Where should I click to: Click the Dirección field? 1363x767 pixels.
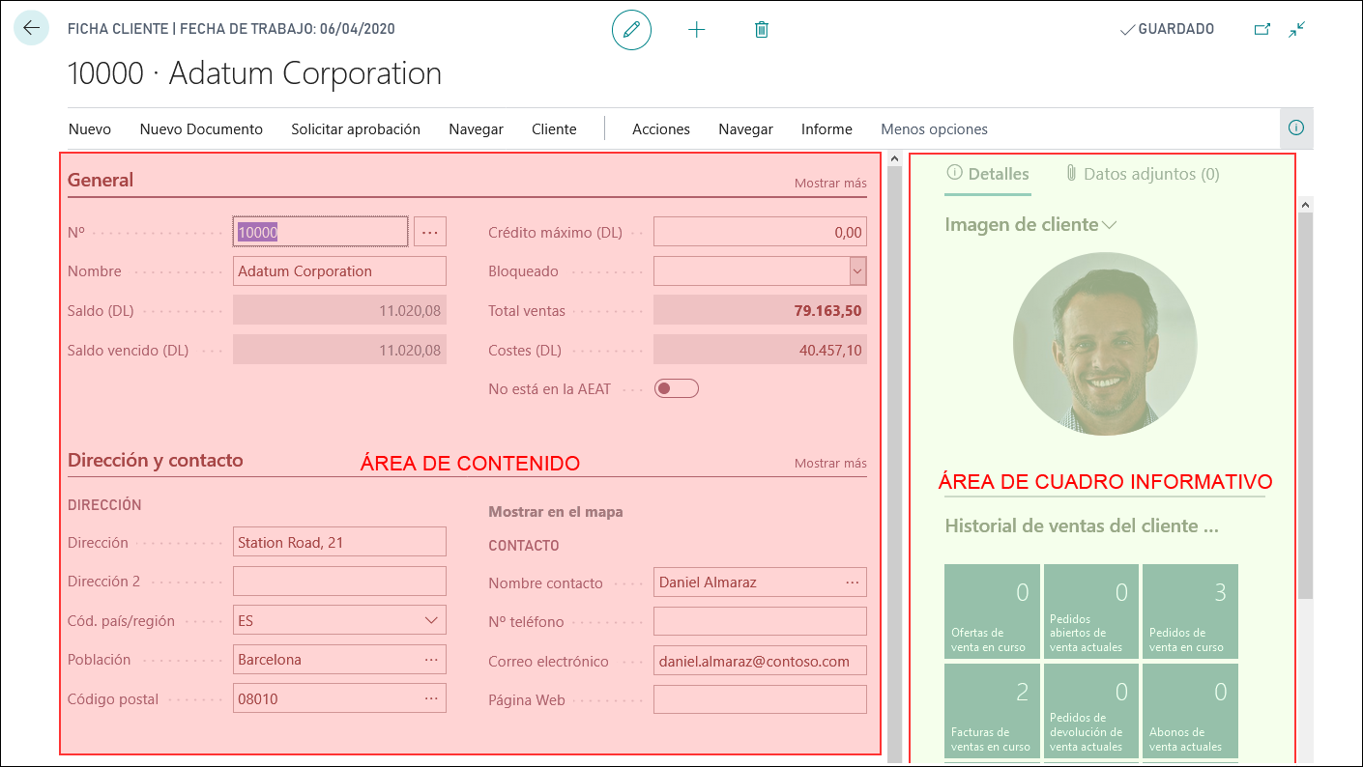[339, 542]
